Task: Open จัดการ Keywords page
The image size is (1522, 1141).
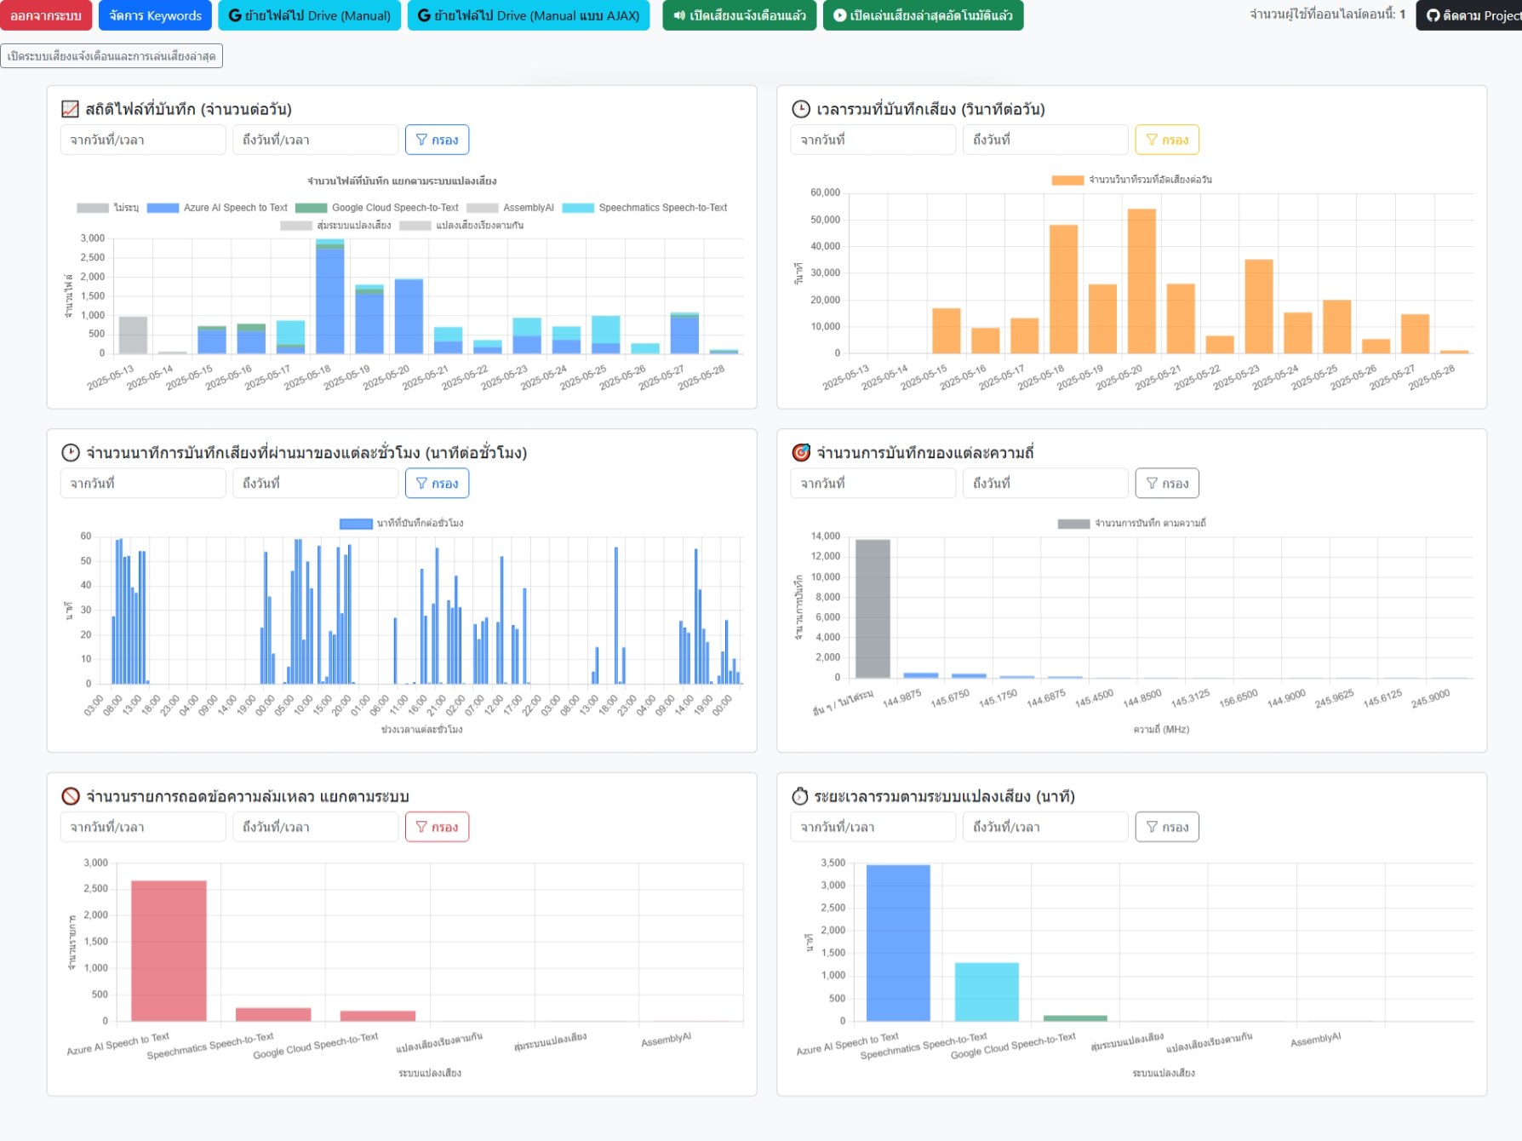Action: click(155, 15)
